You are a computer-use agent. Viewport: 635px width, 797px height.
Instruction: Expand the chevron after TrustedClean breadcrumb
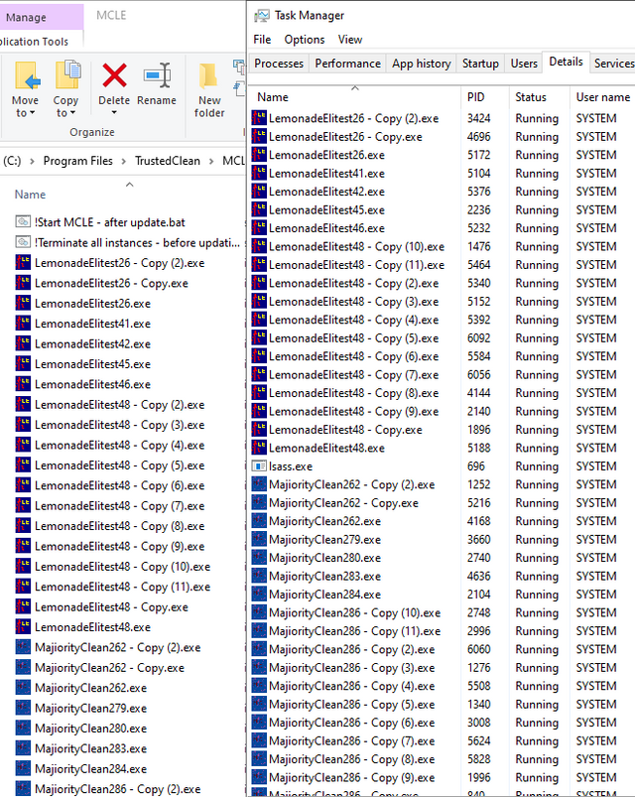tap(212, 161)
